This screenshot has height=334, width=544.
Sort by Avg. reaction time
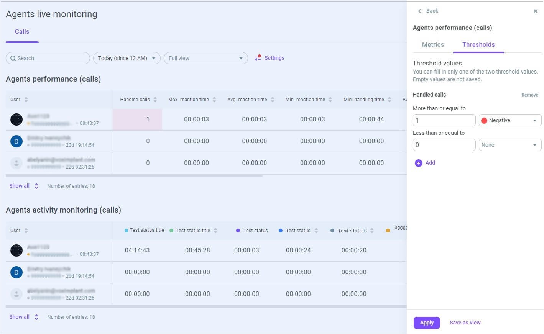coord(273,100)
